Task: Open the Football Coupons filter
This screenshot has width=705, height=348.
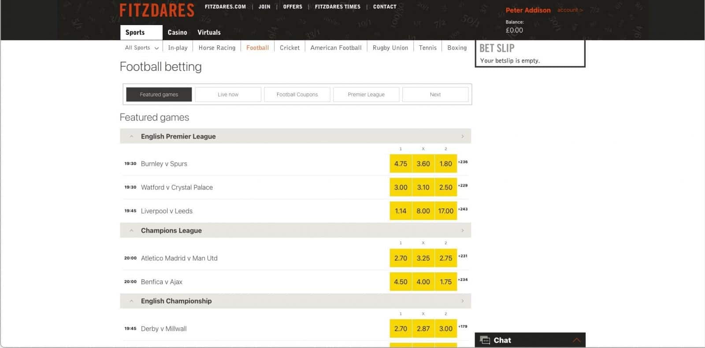Action: pyautogui.click(x=297, y=95)
